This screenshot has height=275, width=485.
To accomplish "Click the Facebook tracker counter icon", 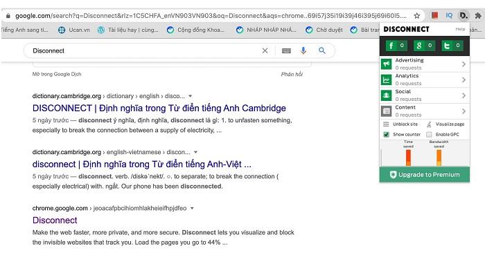I will point(396,46).
